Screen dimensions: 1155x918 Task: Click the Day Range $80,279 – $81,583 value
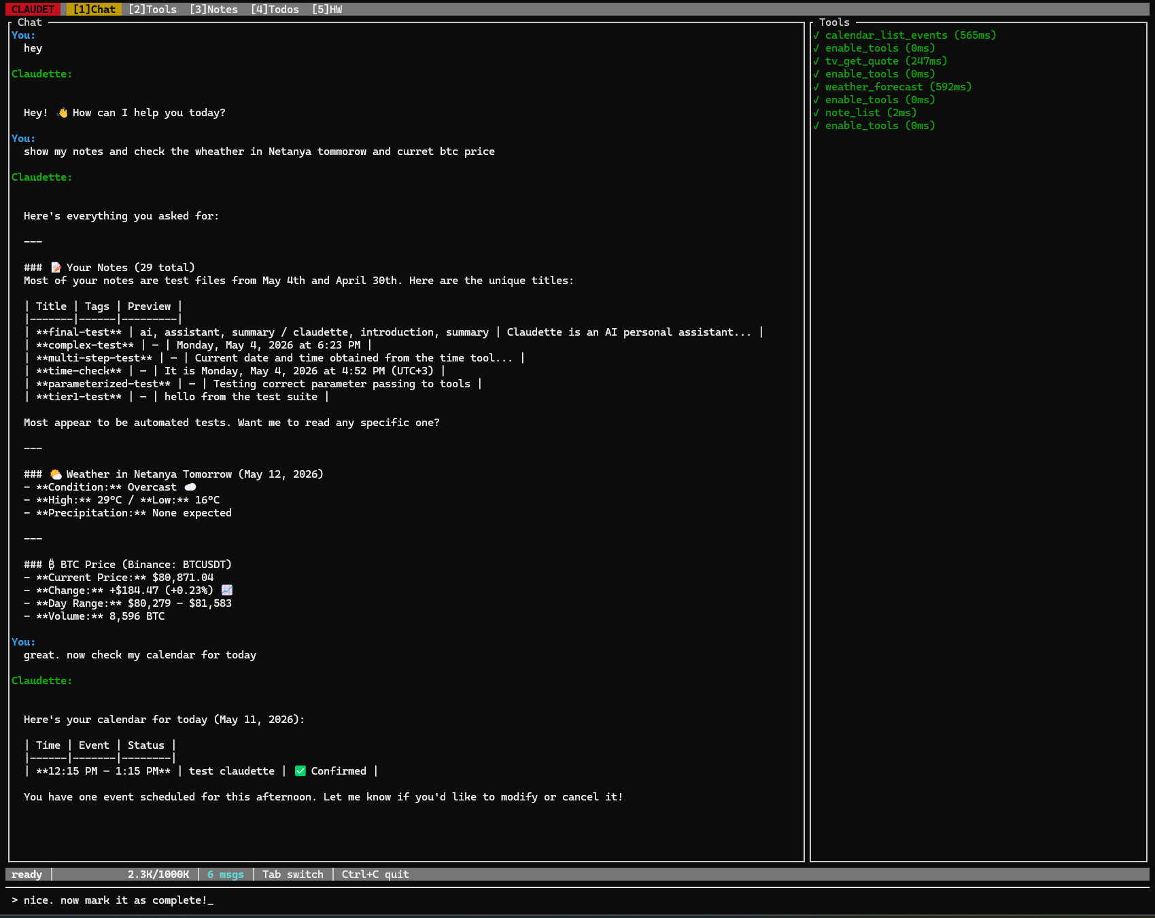(x=179, y=603)
